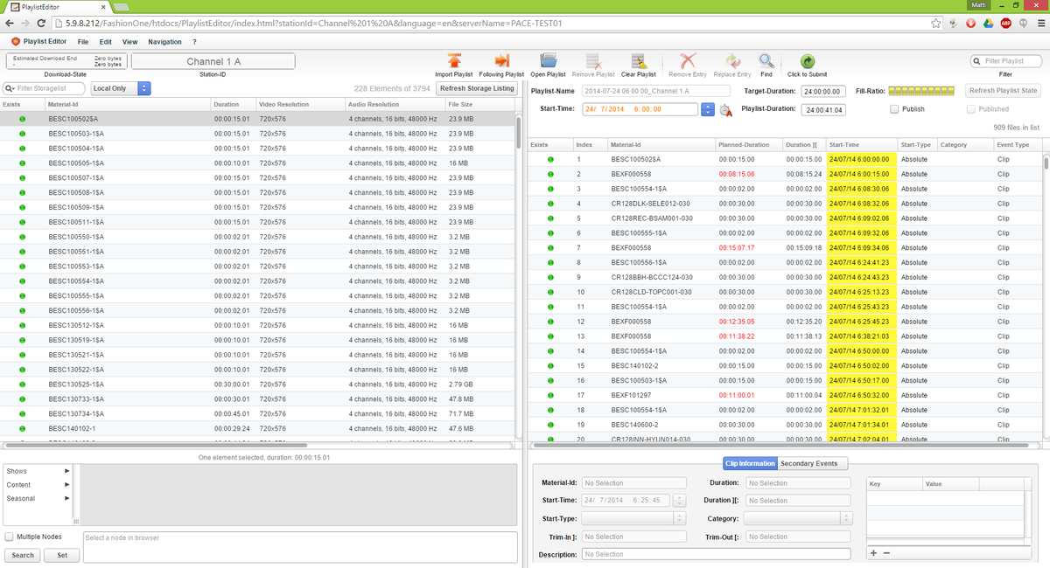The height and width of the screenshot is (568, 1050).
Task: Open the View menu
Action: 129,41
